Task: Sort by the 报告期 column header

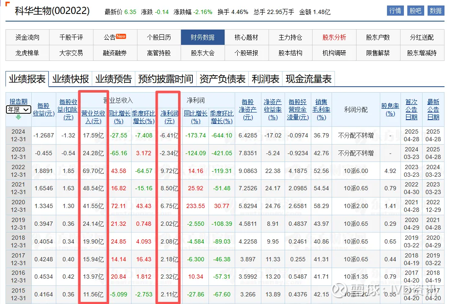Action: click(x=18, y=101)
